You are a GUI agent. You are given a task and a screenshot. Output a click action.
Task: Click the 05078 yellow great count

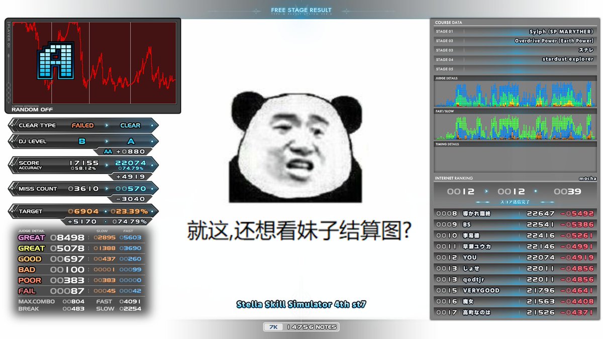pos(67,248)
